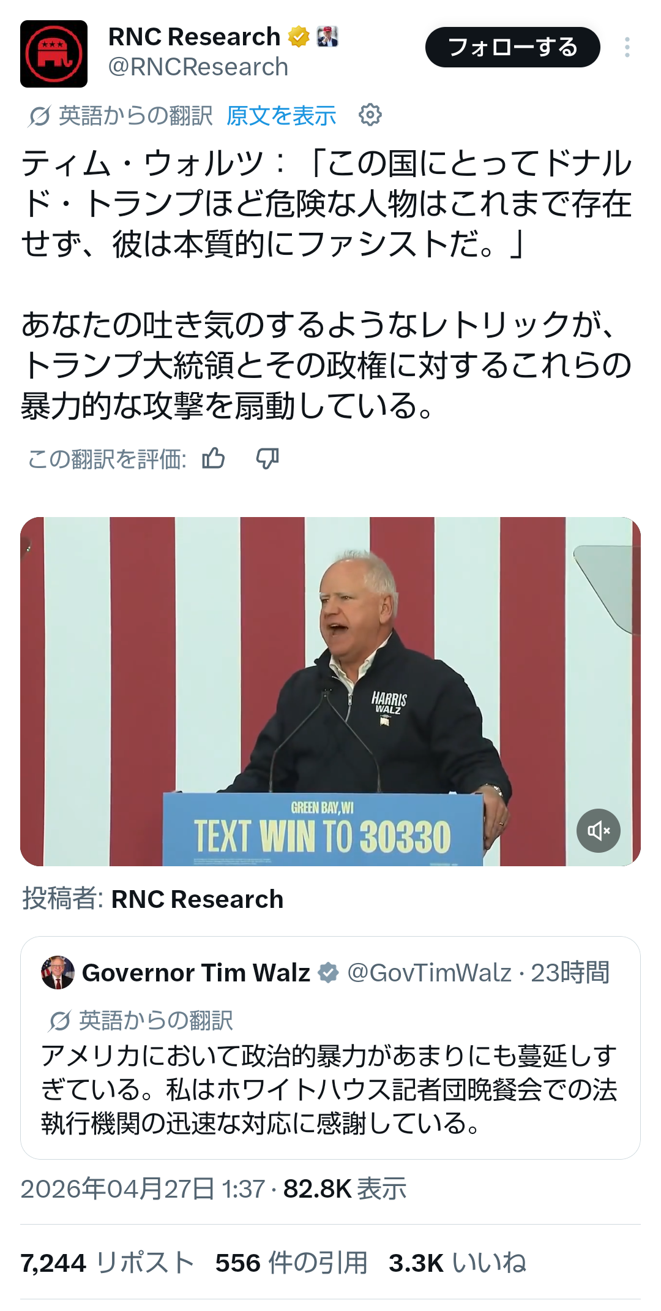This screenshot has height=1311, width=661.
Task: Unmute the video using the speaker icon
Action: click(x=598, y=831)
